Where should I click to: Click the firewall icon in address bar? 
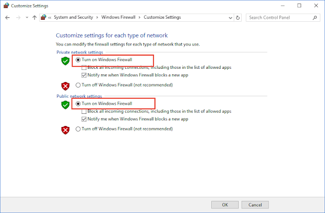point(43,17)
